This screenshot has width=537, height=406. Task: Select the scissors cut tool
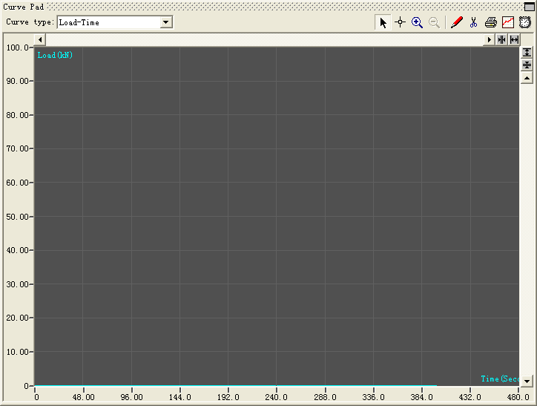pos(473,22)
